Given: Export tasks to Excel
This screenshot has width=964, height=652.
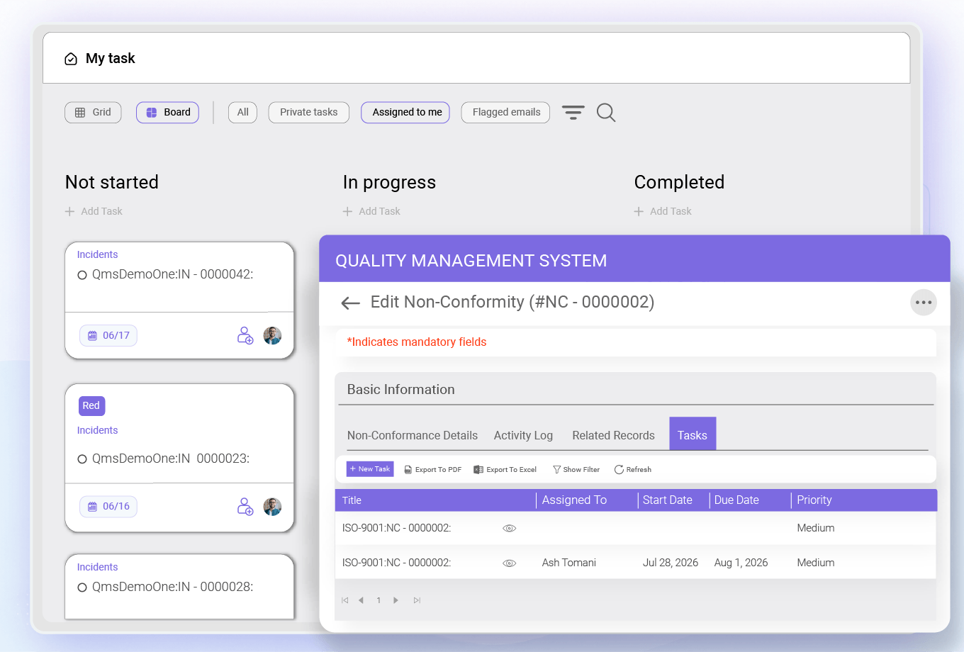Looking at the screenshot, I should click(505, 469).
